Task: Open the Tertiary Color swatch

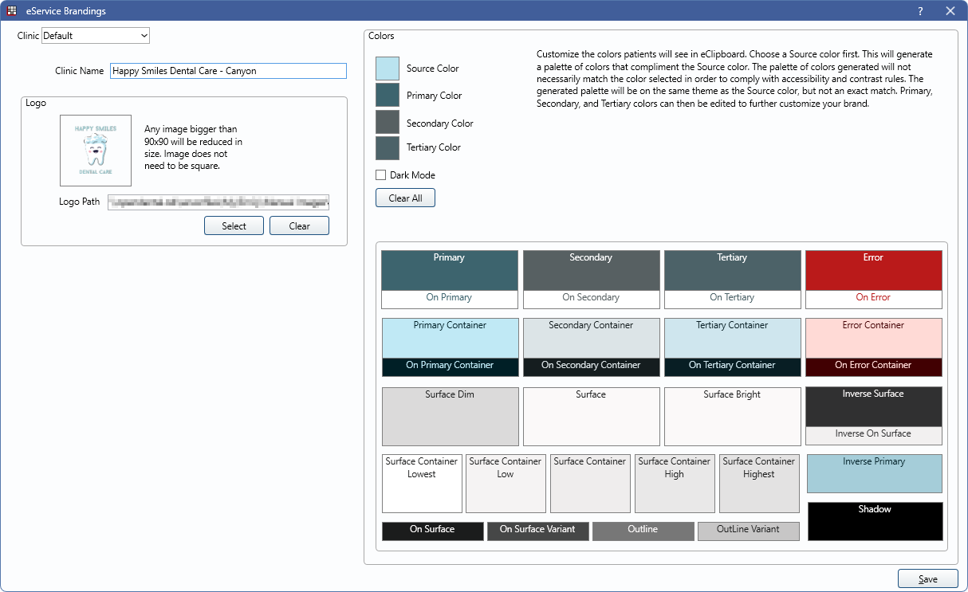Action: [388, 148]
